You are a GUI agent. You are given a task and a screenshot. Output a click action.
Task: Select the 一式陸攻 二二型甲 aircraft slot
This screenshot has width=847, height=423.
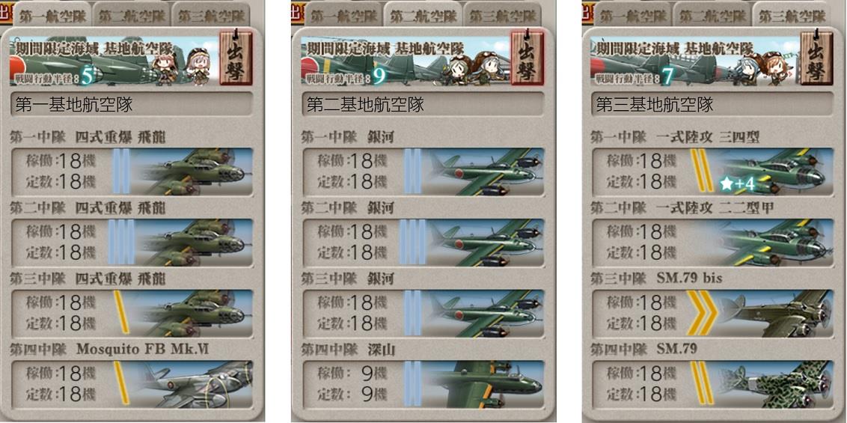coord(713,243)
